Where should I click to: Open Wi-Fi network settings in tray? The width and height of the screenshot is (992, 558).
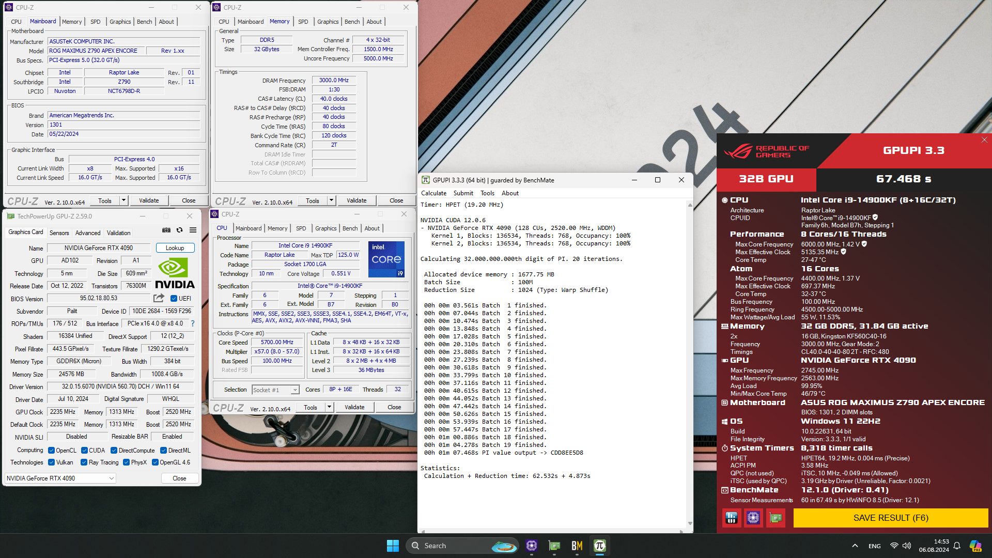894,546
